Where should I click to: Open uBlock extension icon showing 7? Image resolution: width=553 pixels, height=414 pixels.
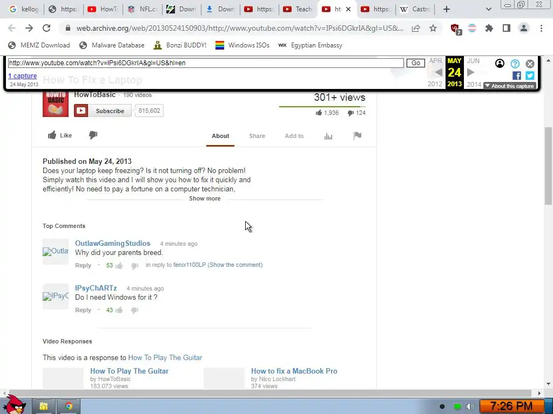pos(456,29)
